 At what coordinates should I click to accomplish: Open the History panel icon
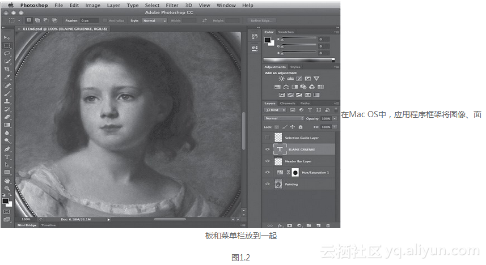click(255, 37)
